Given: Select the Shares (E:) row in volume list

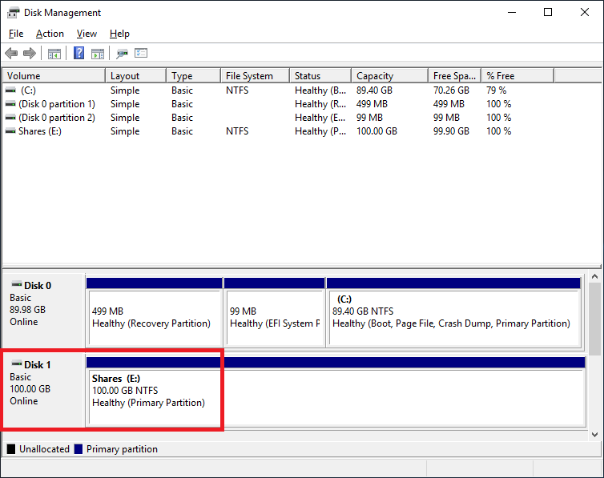Looking at the screenshot, I should [x=40, y=131].
